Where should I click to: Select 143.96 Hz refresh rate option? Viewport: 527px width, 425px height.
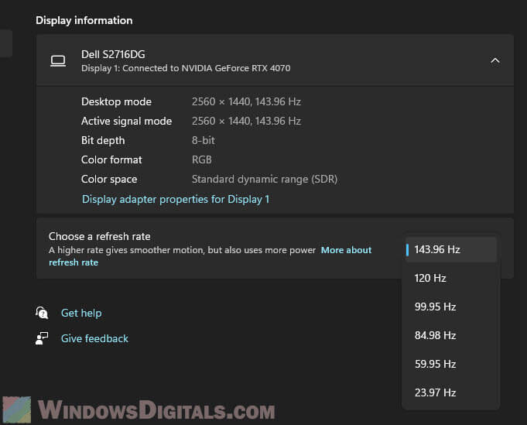coord(451,249)
